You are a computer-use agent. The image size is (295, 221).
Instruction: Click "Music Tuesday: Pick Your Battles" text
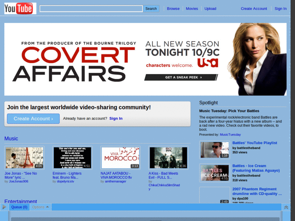(229, 111)
